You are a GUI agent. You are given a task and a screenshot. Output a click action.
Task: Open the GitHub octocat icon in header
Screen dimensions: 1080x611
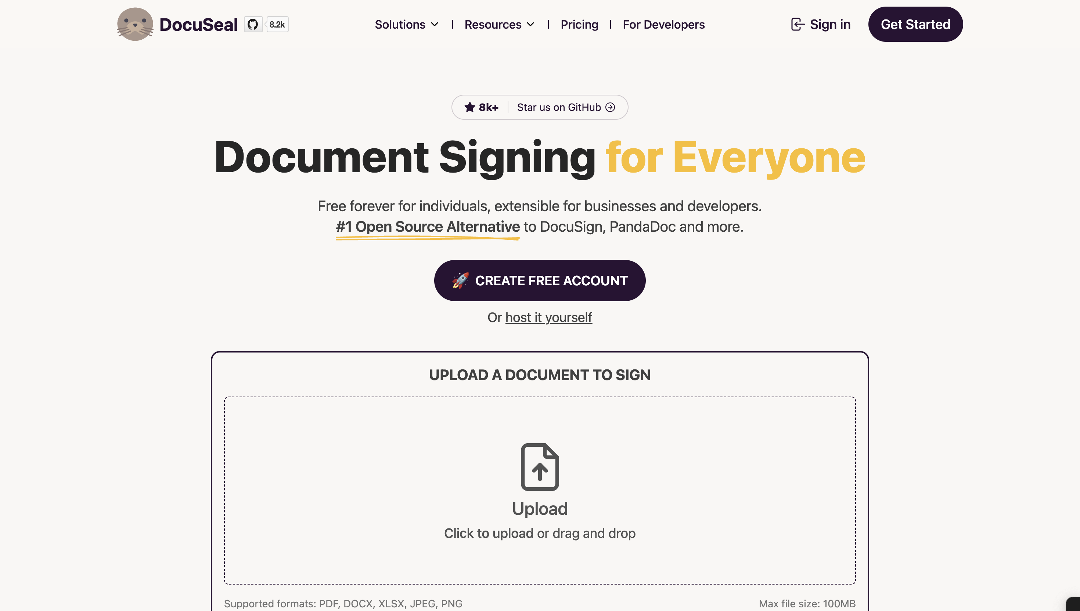point(253,24)
